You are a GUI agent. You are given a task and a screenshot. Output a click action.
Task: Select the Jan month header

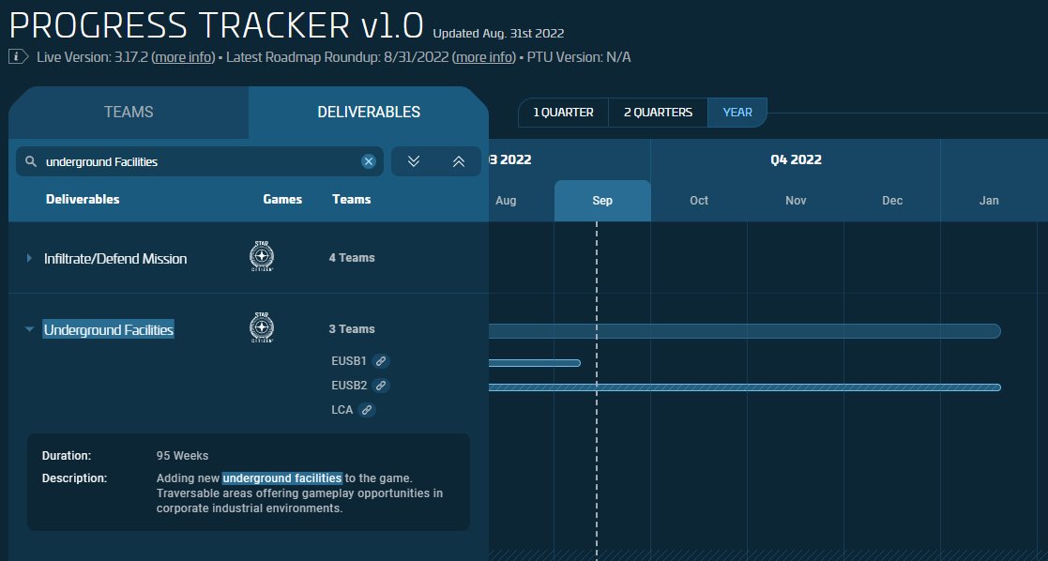click(x=989, y=201)
